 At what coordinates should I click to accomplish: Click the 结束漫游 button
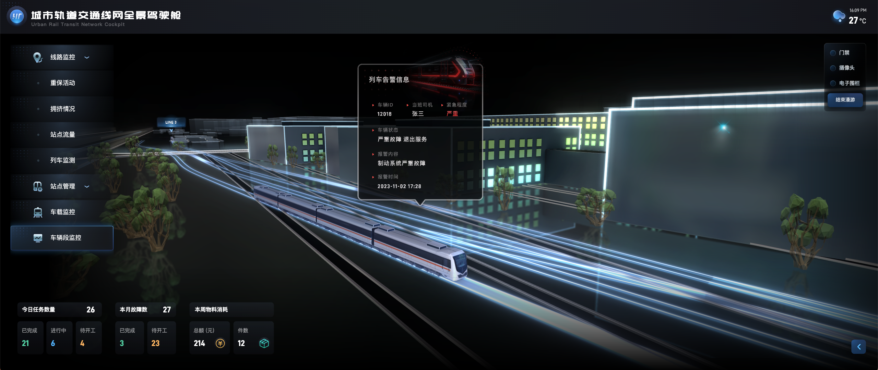(845, 100)
